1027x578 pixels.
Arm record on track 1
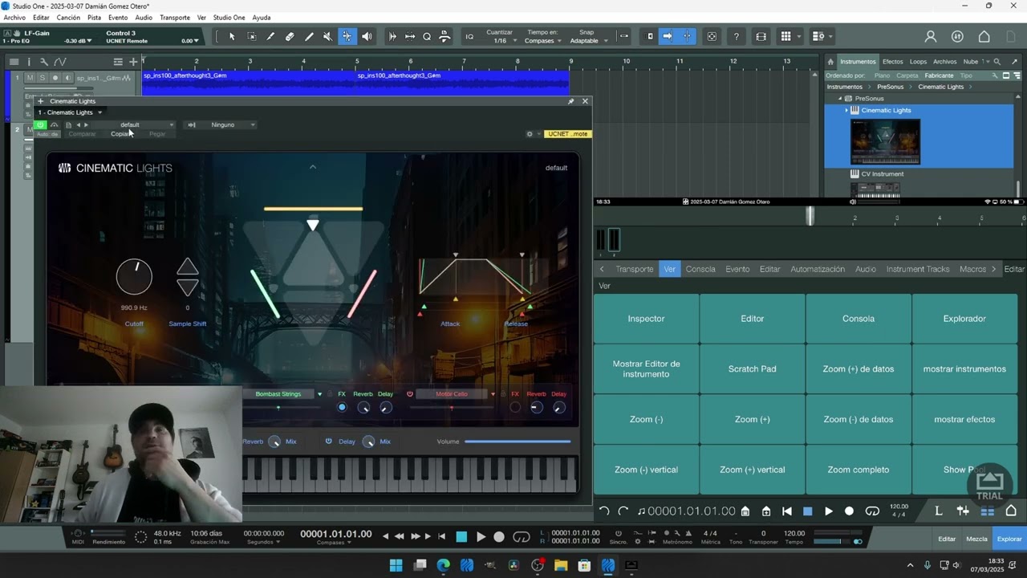tap(55, 78)
